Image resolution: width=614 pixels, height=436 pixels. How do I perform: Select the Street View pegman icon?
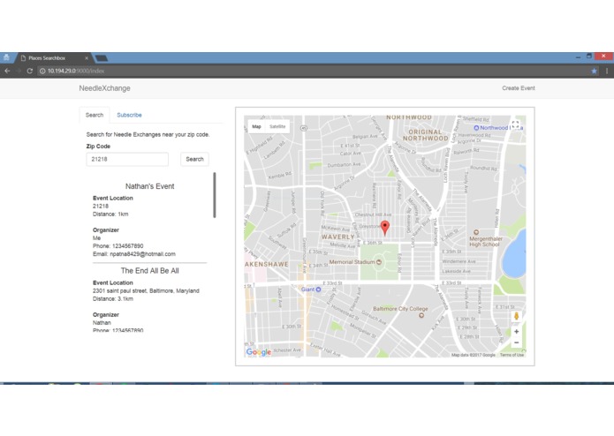516,316
